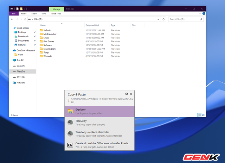Open Explorer help question mark icon
This screenshot has width=225, height=163.
click(x=204, y=13)
